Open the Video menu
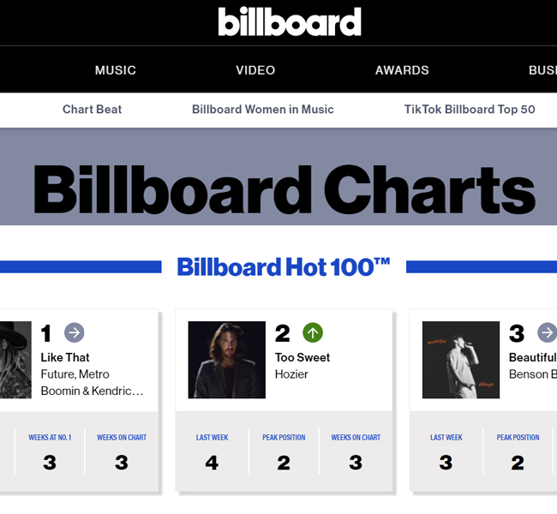The width and height of the screenshot is (557, 514). (255, 70)
